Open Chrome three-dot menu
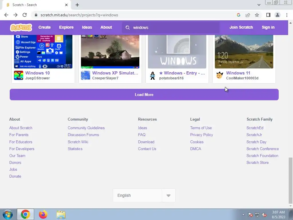 [x=287, y=15]
